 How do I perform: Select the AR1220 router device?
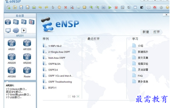pos(27,45)
